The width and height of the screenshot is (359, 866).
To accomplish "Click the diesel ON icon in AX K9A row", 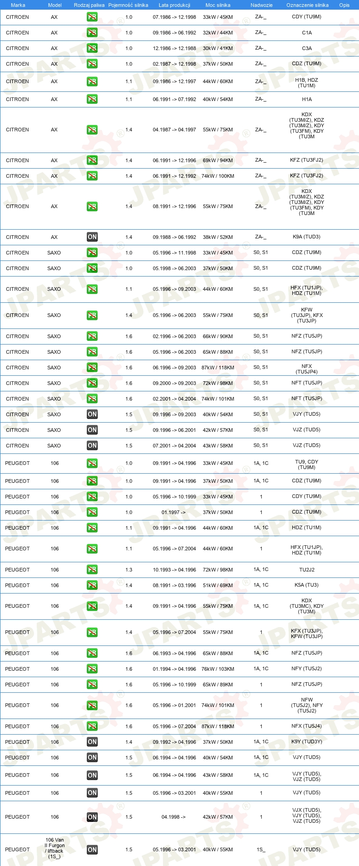I will coord(92,237).
